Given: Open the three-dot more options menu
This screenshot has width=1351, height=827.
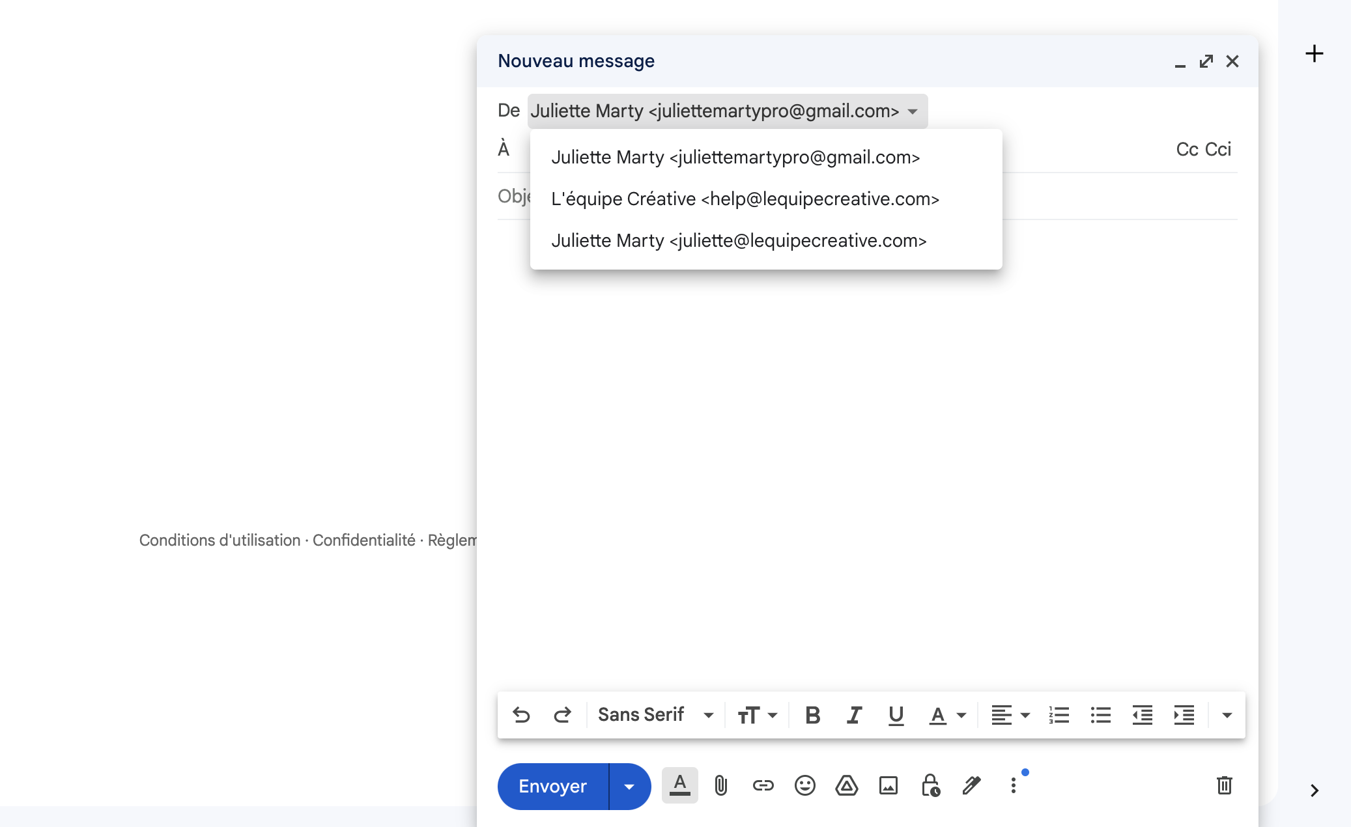Looking at the screenshot, I should 1013,785.
